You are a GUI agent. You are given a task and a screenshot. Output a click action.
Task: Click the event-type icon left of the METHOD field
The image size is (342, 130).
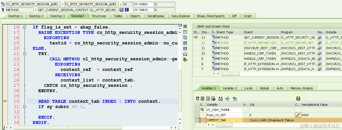[3, 10]
